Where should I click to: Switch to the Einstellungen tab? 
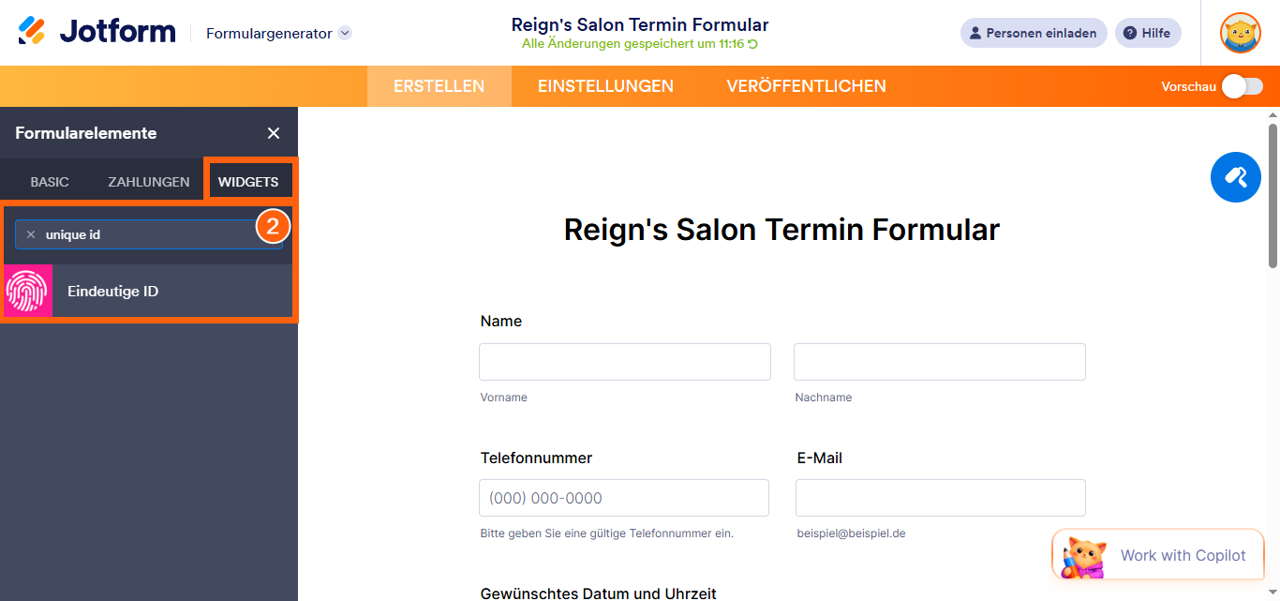point(605,86)
